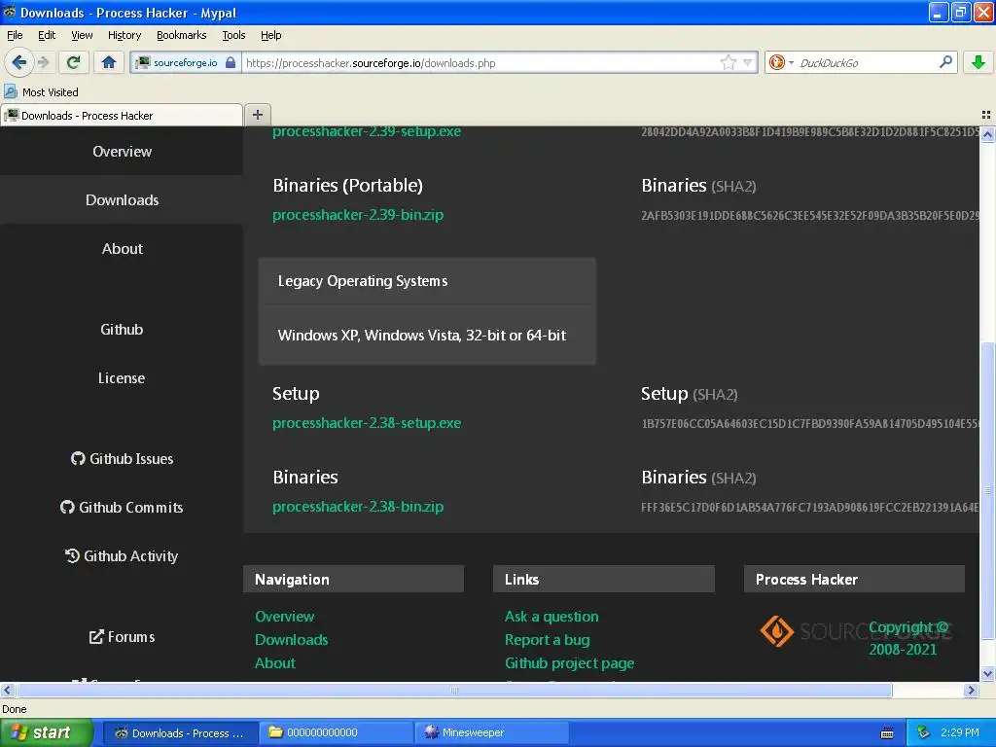Open the Github project page link
This screenshot has width=996, height=747.
point(569,663)
